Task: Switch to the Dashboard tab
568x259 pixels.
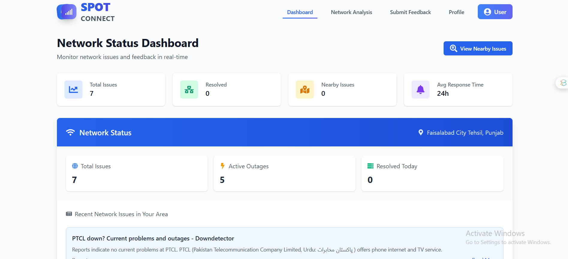Action: pyautogui.click(x=300, y=12)
